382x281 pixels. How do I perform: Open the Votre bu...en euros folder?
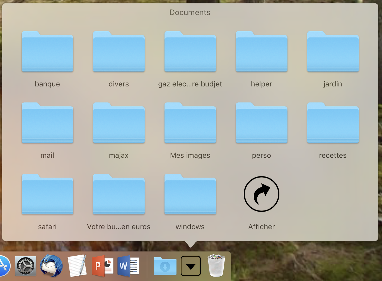(x=119, y=195)
